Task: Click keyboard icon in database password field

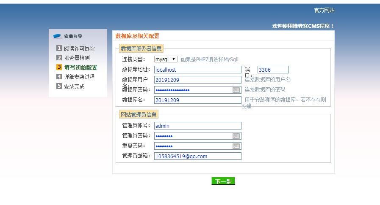Action: click(236, 90)
